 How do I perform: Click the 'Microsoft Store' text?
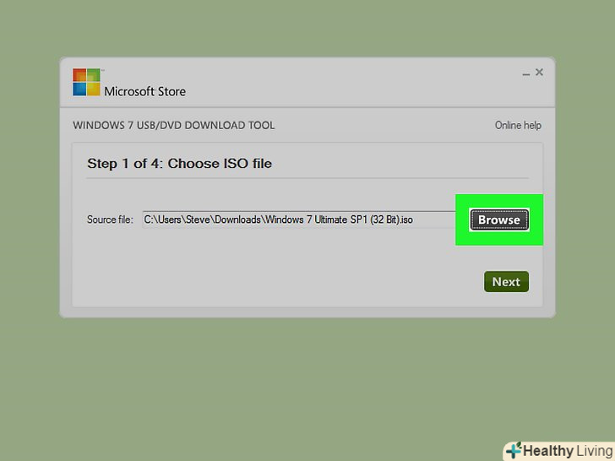[x=144, y=91]
